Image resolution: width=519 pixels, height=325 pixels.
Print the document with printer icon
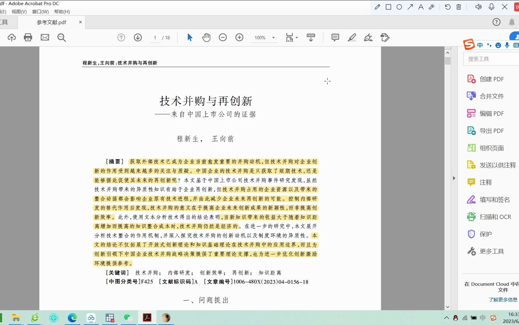point(28,37)
